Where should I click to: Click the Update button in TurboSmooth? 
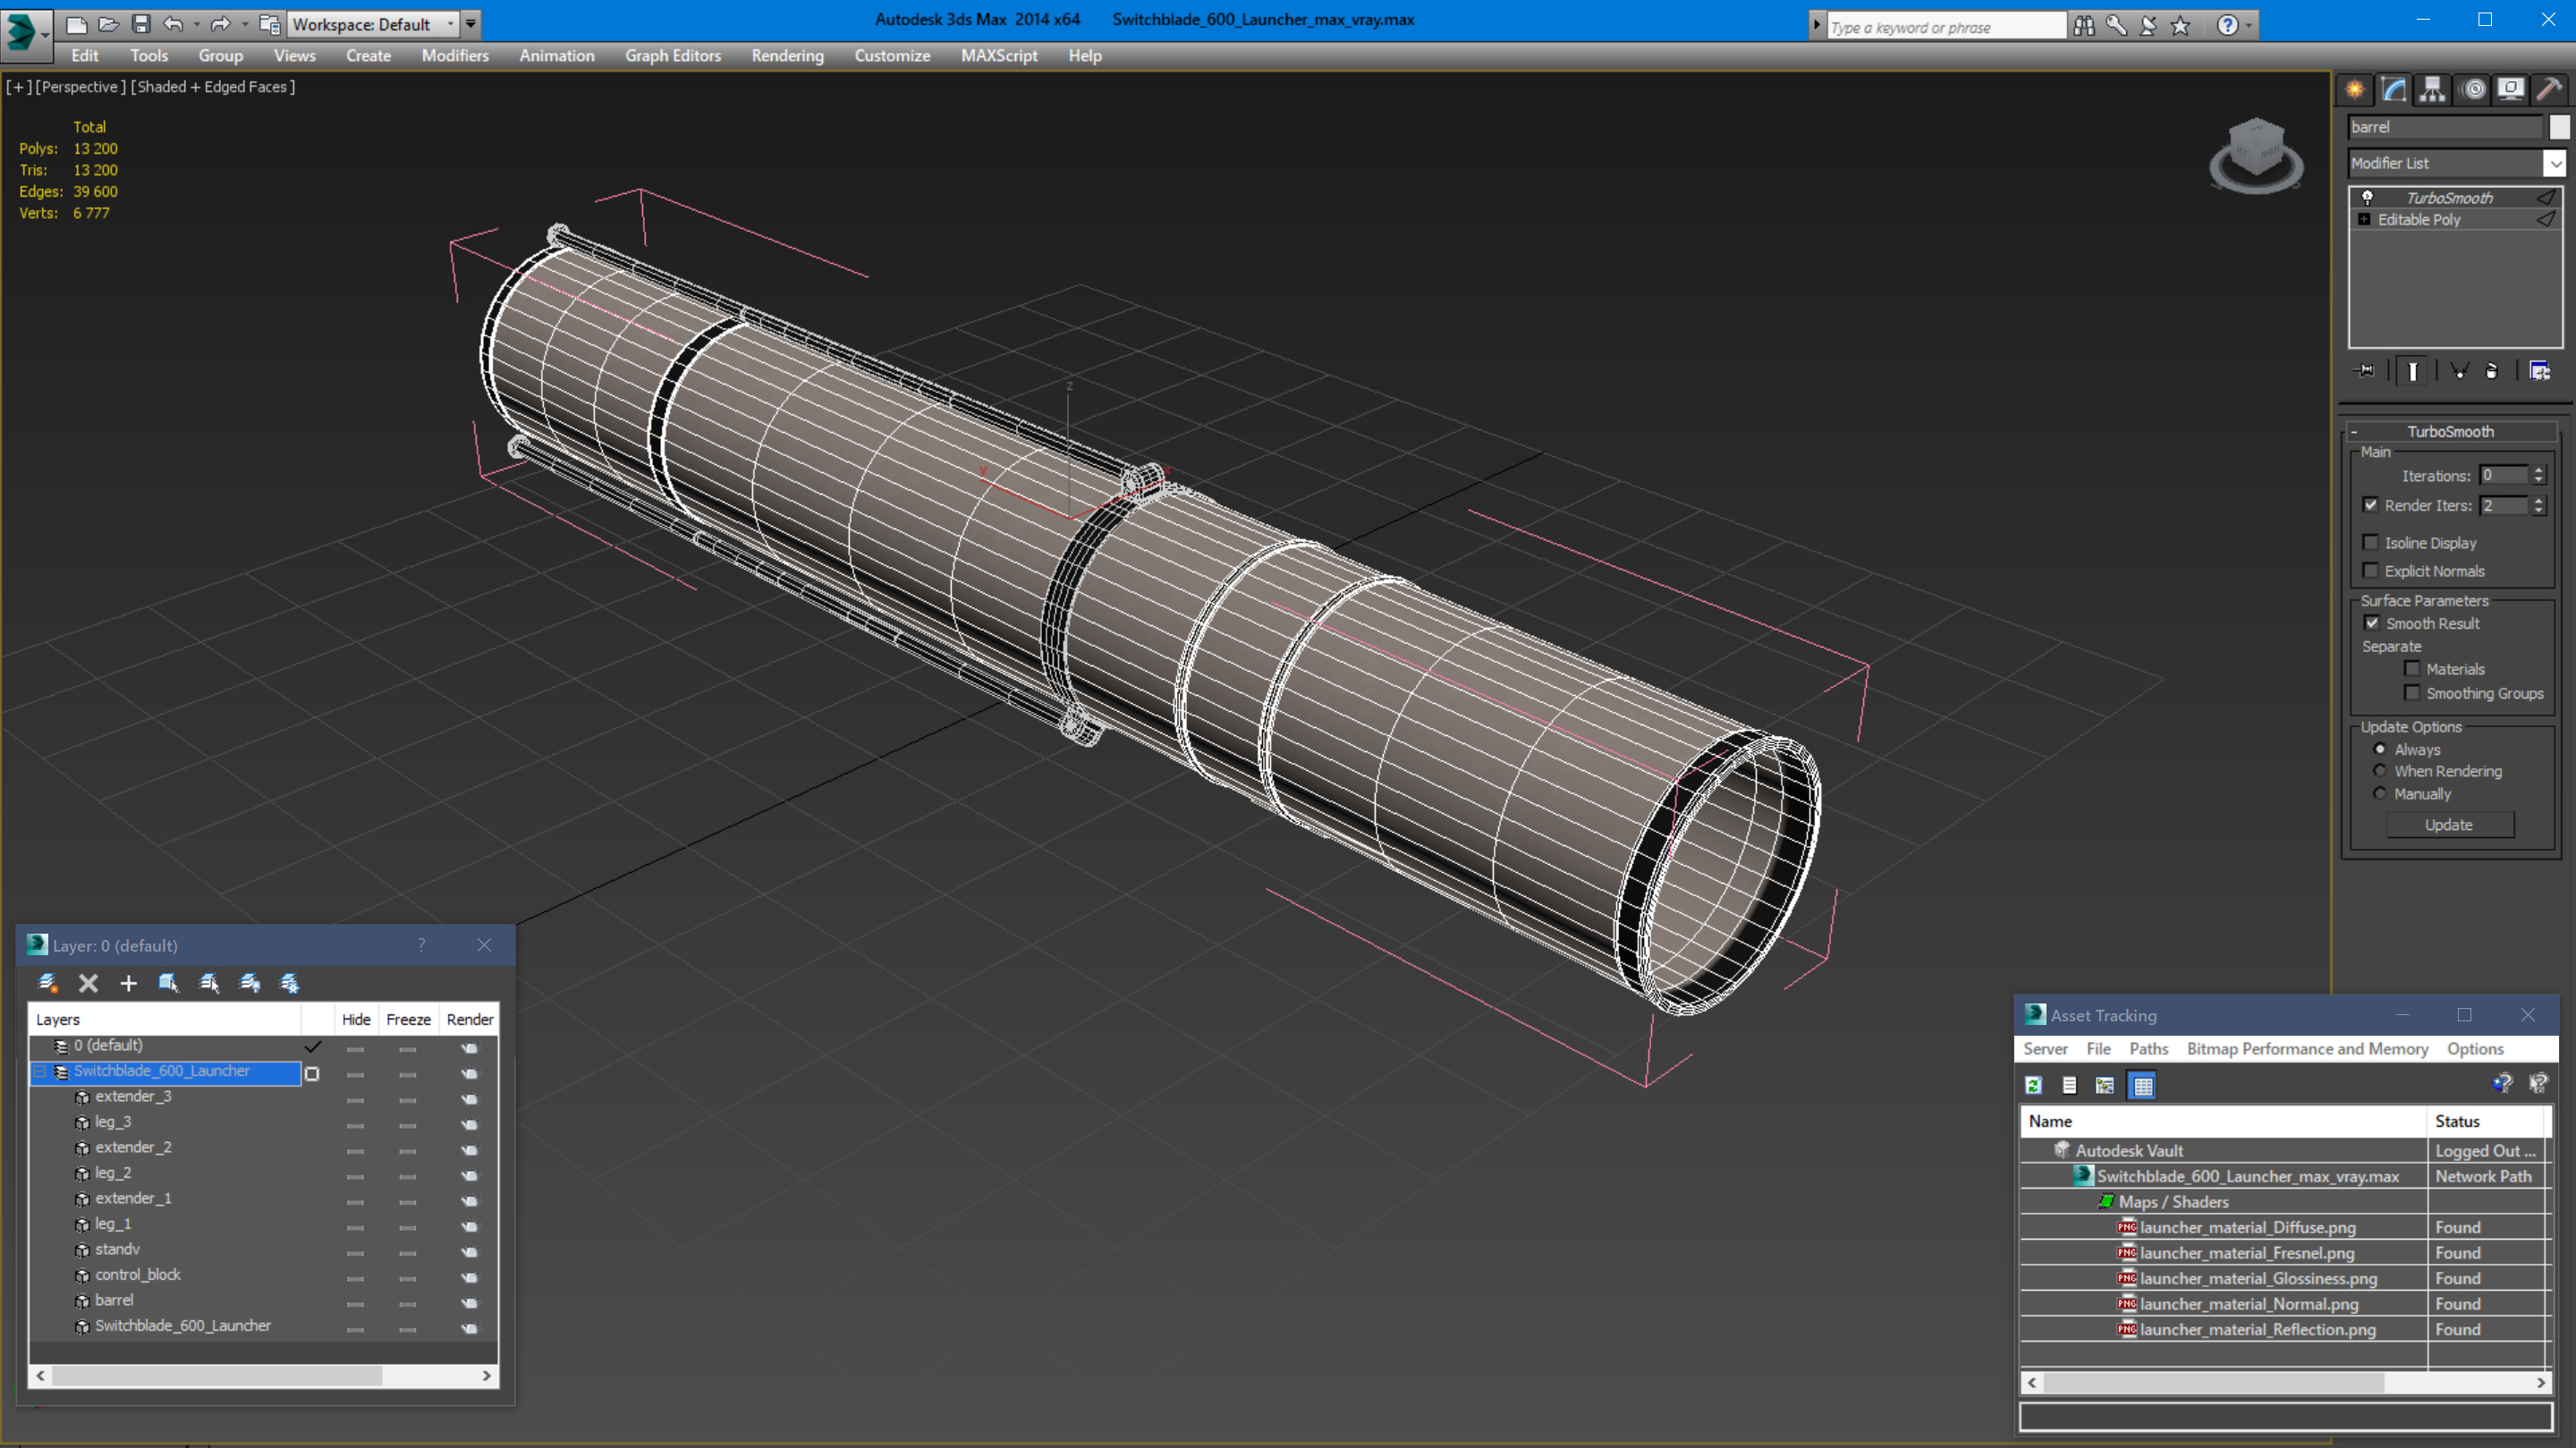click(x=2449, y=825)
